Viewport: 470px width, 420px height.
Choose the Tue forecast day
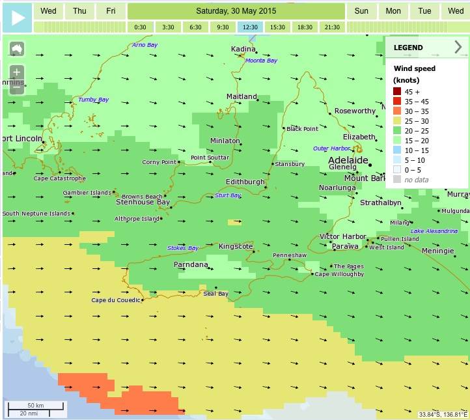point(424,11)
